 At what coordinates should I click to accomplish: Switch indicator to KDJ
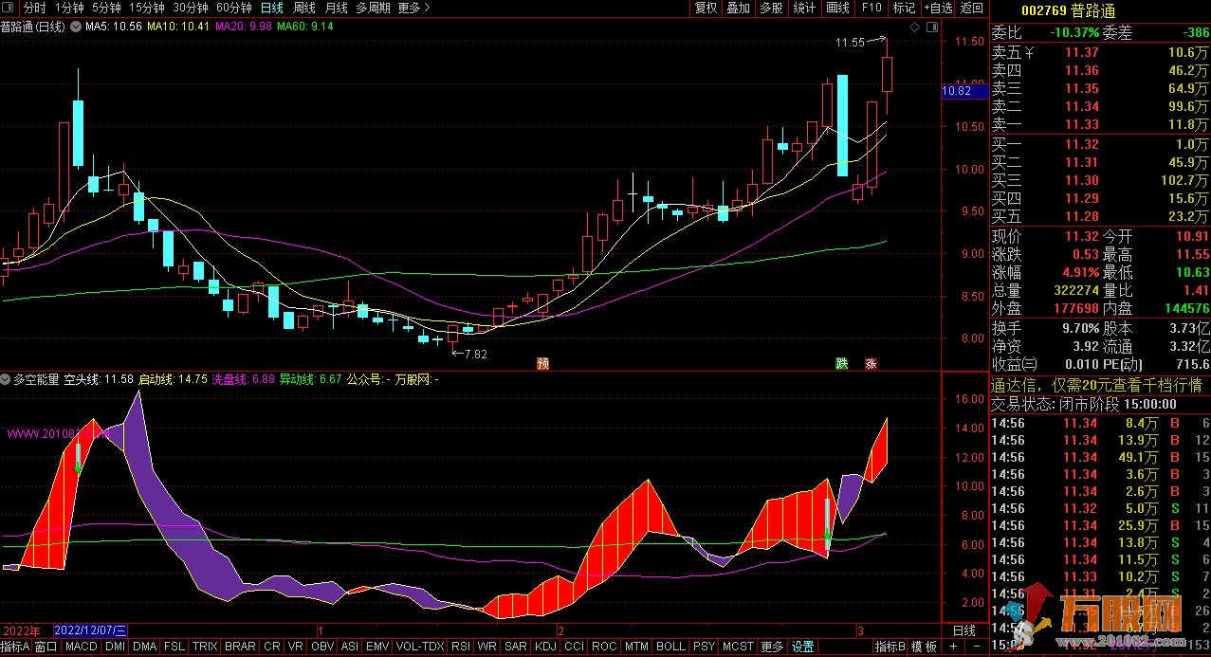(x=545, y=647)
